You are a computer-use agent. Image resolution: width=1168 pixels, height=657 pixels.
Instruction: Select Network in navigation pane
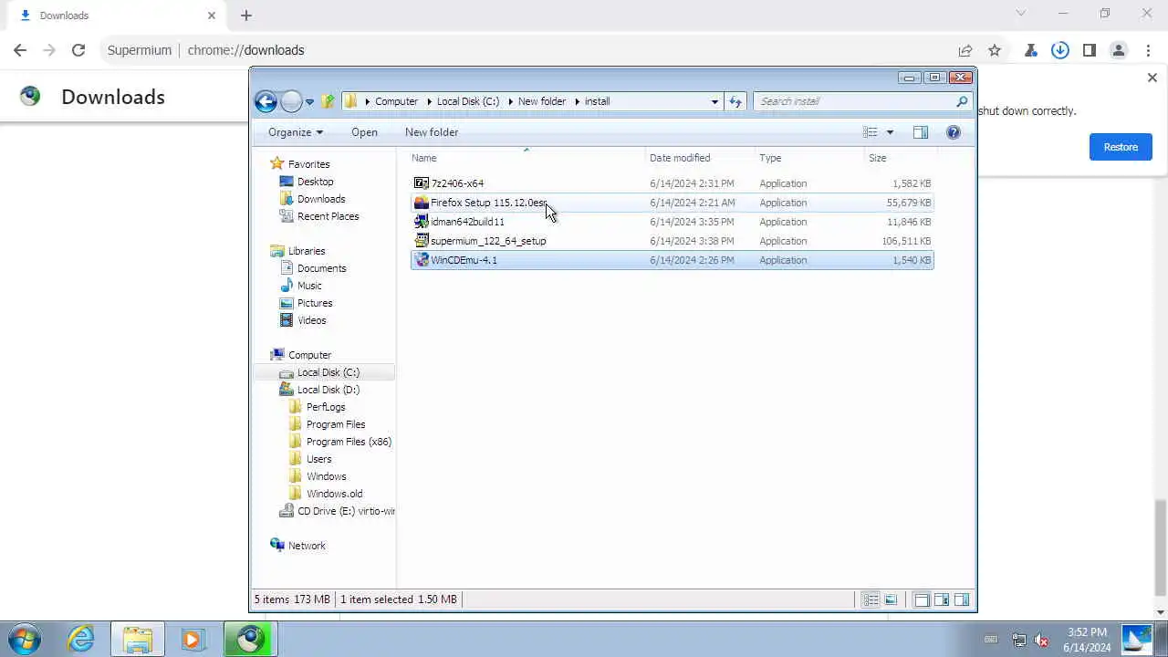pyautogui.click(x=307, y=546)
